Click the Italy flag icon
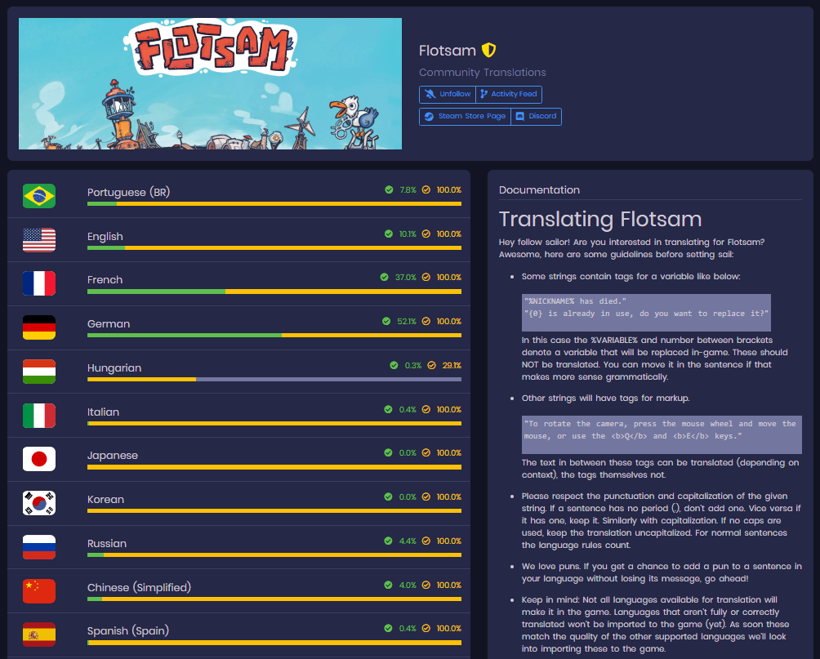Screen dimensions: 820x659 [39, 416]
